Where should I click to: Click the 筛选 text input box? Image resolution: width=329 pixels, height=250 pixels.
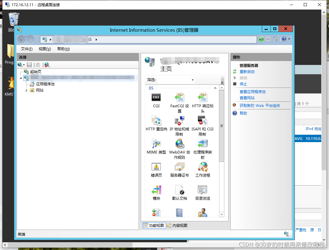173,80
